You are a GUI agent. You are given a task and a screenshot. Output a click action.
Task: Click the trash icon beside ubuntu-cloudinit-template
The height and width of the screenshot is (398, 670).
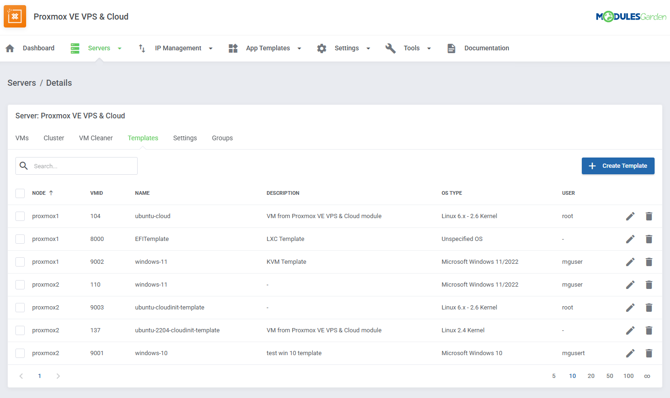tap(649, 307)
